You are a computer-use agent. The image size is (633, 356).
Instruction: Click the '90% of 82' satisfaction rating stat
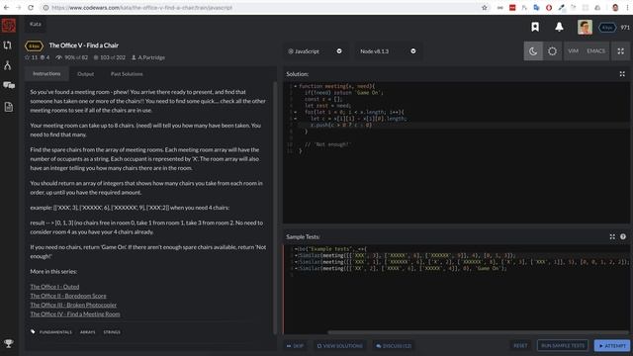click(x=72, y=57)
